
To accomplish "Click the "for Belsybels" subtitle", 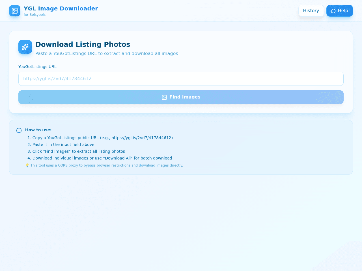I will [35, 15].
